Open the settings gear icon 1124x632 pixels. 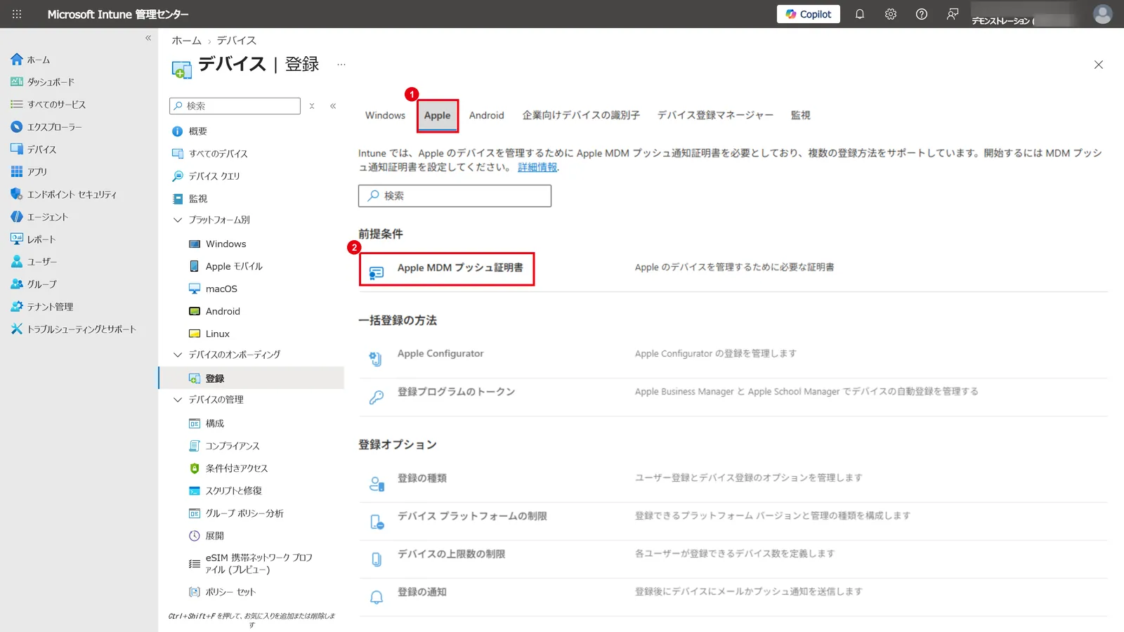point(890,14)
